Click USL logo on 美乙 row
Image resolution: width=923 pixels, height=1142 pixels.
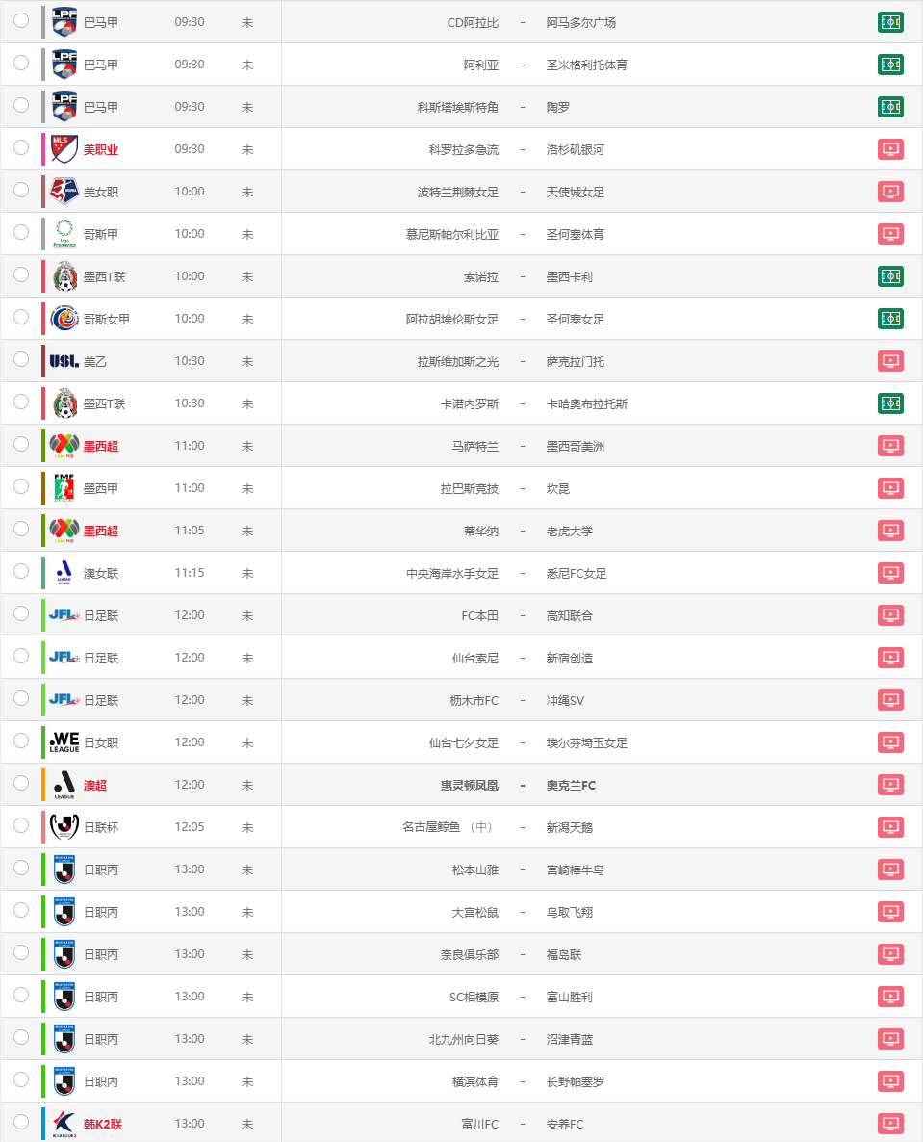pos(64,361)
